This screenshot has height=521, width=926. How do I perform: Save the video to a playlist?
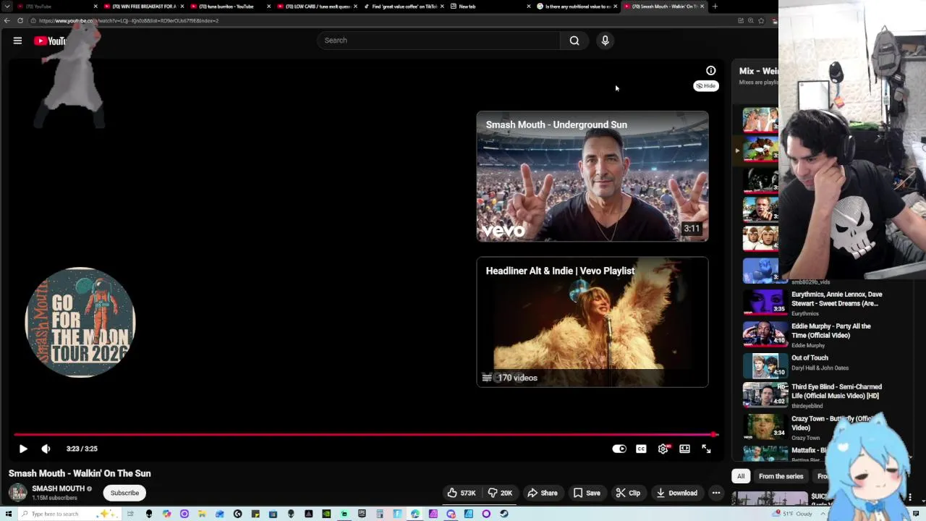(587, 493)
